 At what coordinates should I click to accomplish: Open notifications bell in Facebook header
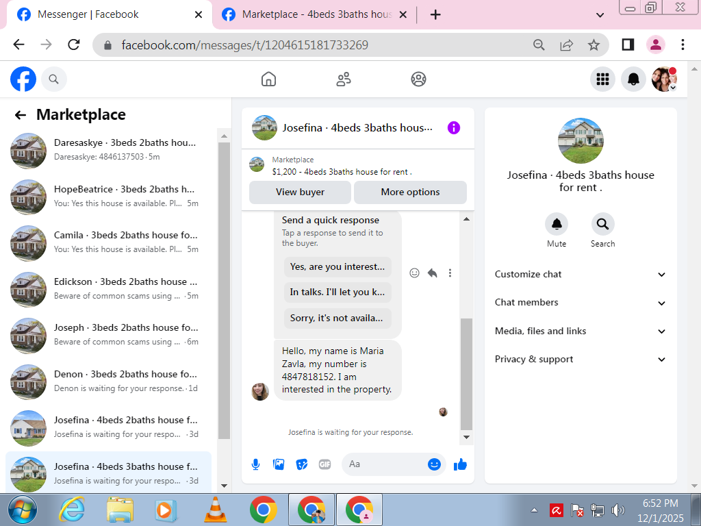pyautogui.click(x=633, y=79)
